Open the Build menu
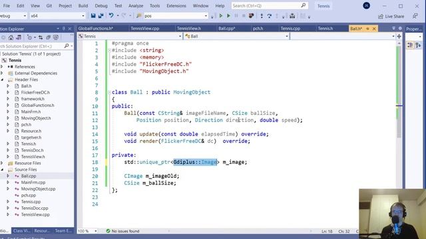This screenshot has width=426, height=239. (x=83, y=6)
